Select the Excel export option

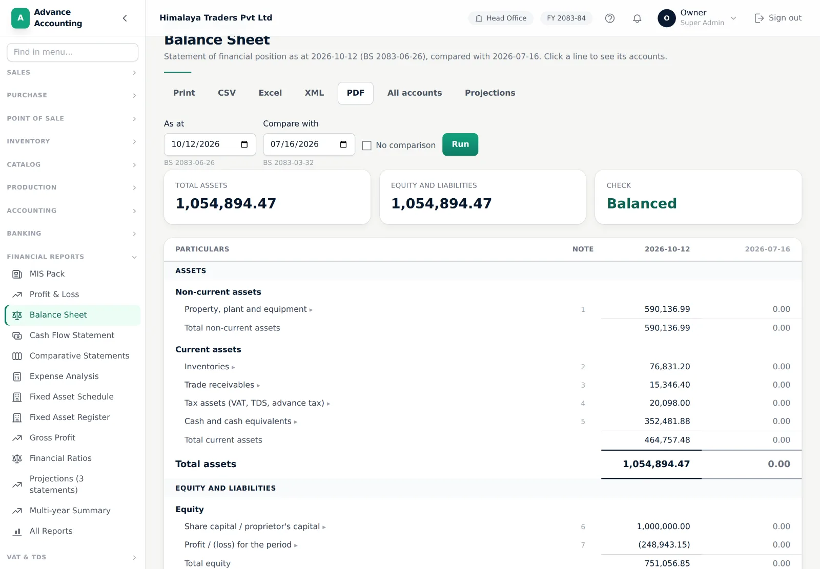[270, 93]
